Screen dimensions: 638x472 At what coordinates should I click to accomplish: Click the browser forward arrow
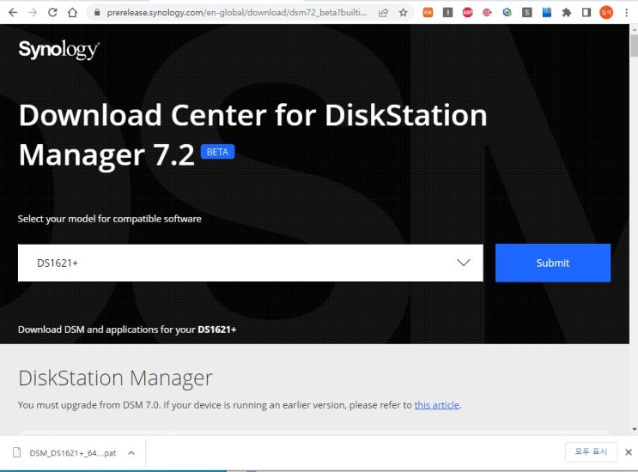coord(33,13)
